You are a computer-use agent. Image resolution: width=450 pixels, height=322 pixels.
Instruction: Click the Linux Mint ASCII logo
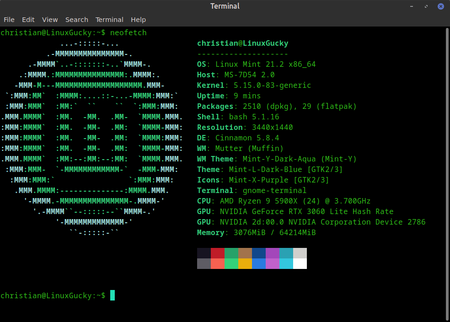point(92,138)
